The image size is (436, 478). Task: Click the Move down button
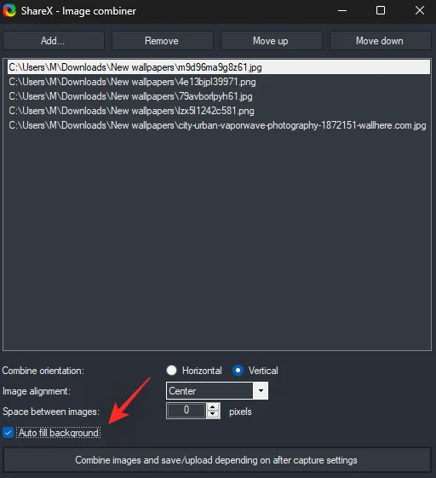(380, 41)
